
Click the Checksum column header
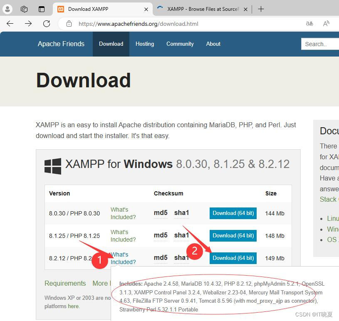tap(168, 193)
